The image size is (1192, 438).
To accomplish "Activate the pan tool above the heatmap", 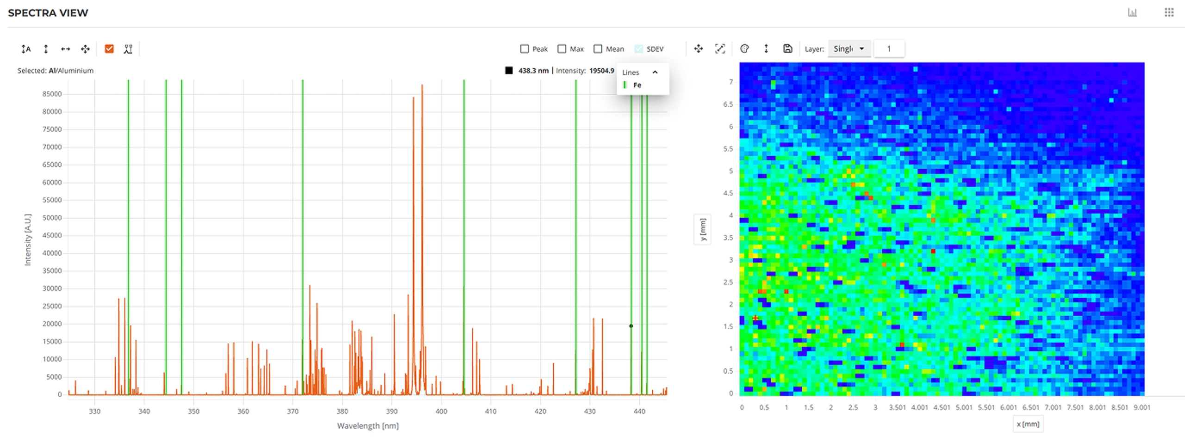I will pos(699,49).
